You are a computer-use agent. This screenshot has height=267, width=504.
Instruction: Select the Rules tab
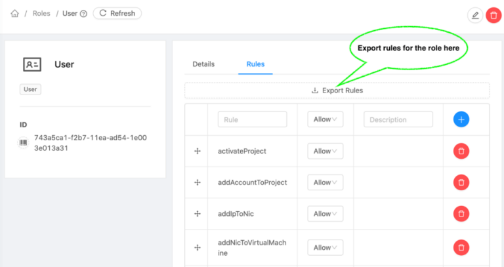pos(255,64)
